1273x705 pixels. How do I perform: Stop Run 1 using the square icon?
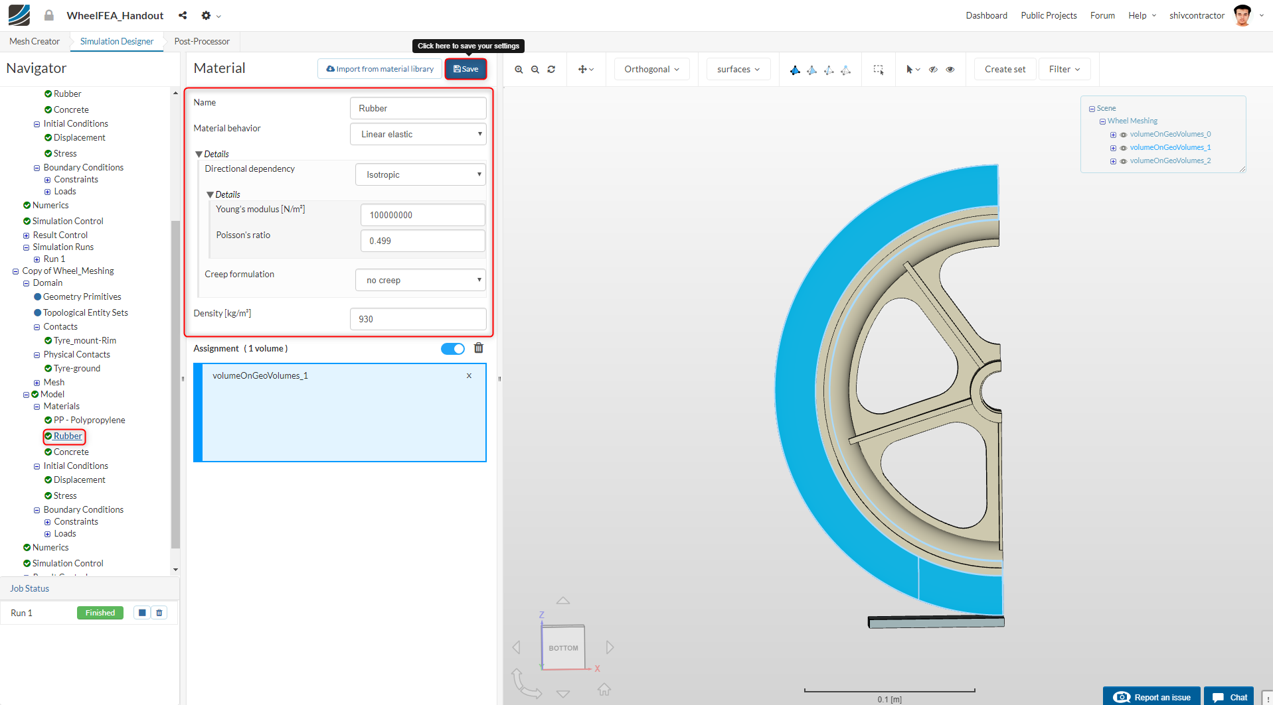(x=142, y=613)
